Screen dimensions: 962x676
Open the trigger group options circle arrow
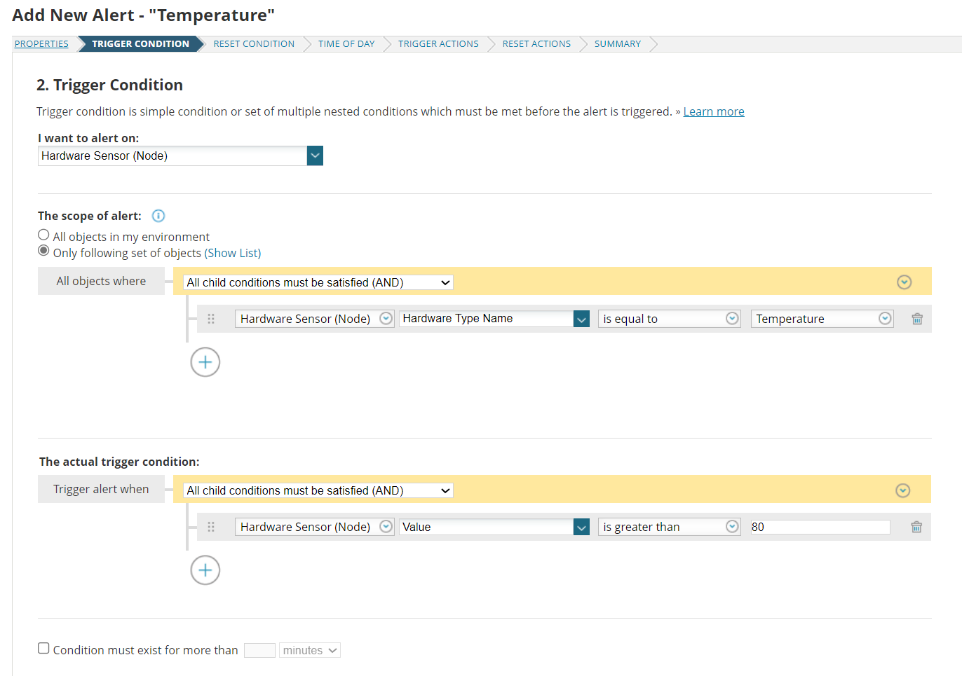click(903, 490)
